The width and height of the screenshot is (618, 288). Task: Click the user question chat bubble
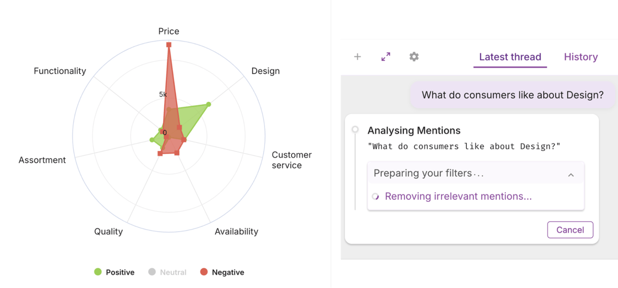tap(512, 95)
